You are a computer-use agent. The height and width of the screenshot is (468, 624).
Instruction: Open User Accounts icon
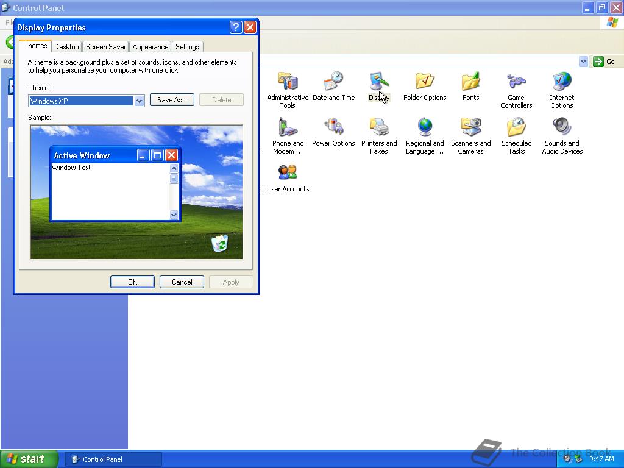[288, 172]
